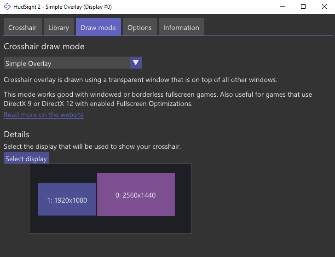
Task: Open the Information tab
Action: point(181,28)
